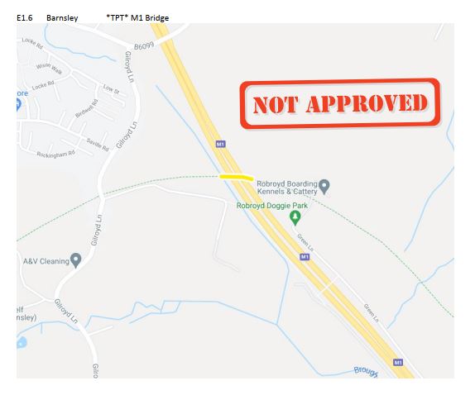Click the blue pond marker at bottom-left edge
The image size is (475, 395).
click(22, 343)
